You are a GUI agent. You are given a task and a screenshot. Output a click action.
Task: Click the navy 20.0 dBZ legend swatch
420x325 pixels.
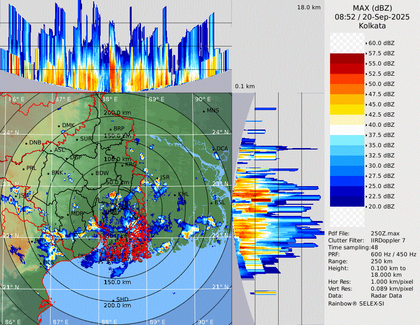347,201
